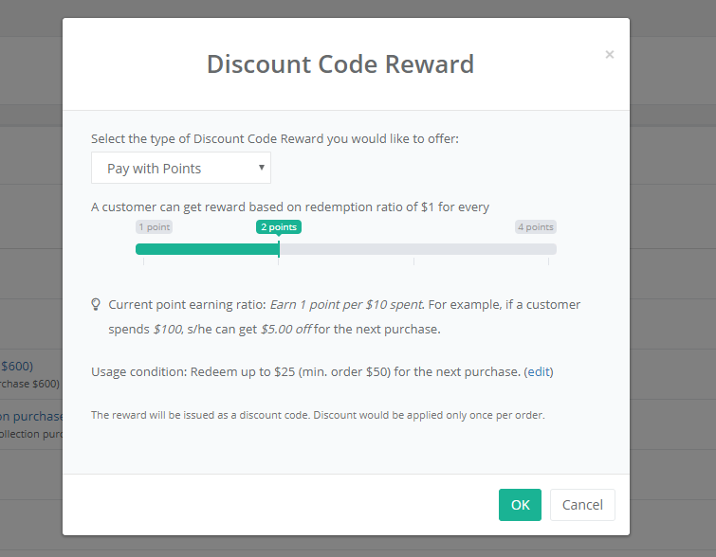The height and width of the screenshot is (557, 716).
Task: Click the green filled slider portion
Action: tap(208, 249)
